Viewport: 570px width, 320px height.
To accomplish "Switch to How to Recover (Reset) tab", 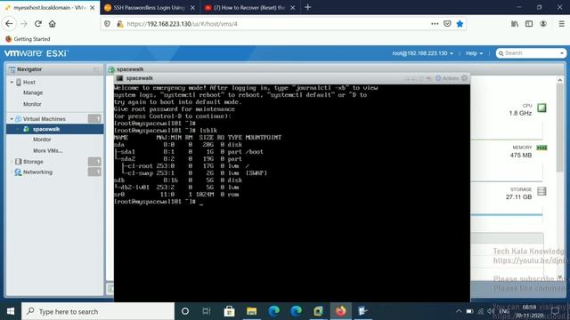I will (x=249, y=7).
